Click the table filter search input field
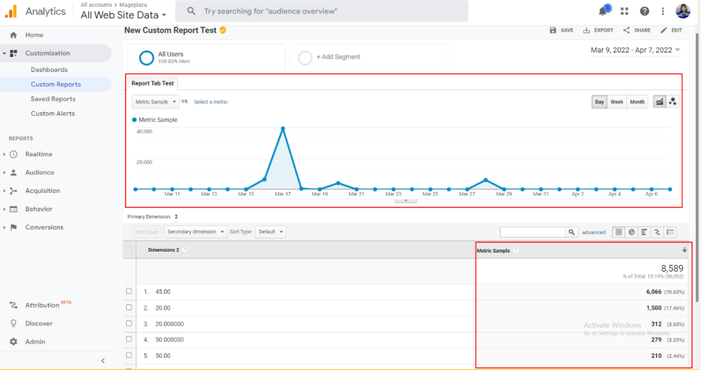This screenshot has width=701, height=370. tap(532, 232)
